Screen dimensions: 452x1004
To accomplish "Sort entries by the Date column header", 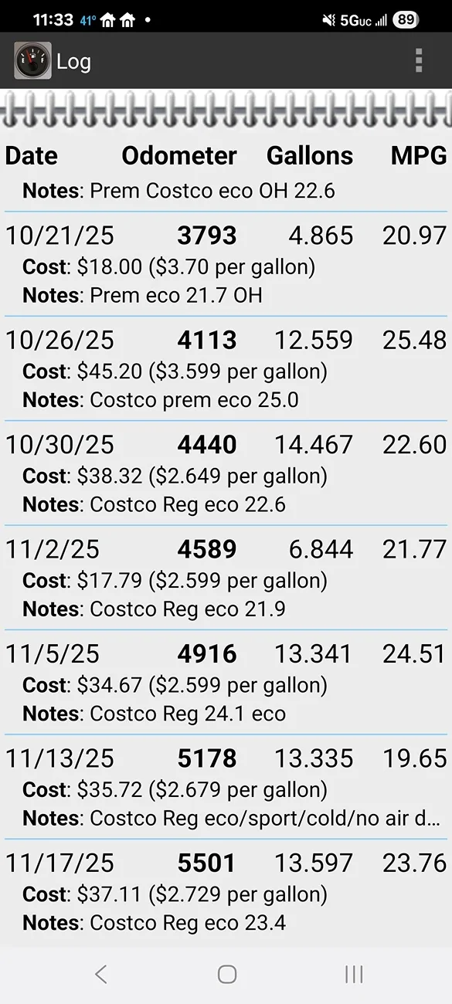I will (x=31, y=156).
